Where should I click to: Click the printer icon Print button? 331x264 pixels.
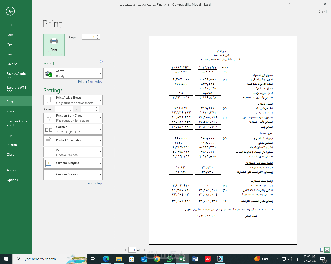[54, 45]
